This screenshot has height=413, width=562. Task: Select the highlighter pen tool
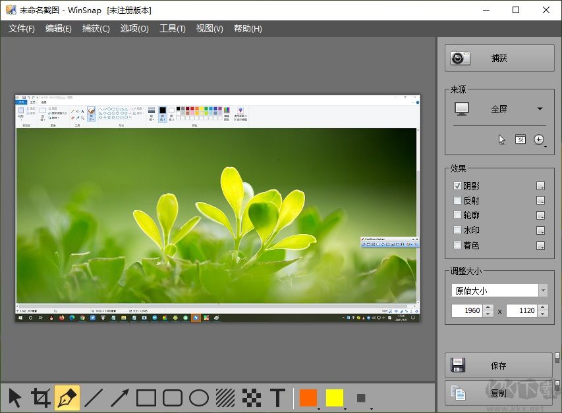point(67,397)
